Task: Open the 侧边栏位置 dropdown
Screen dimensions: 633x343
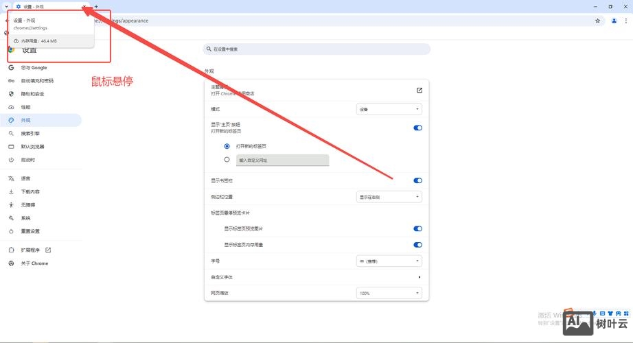Action: pyautogui.click(x=389, y=197)
